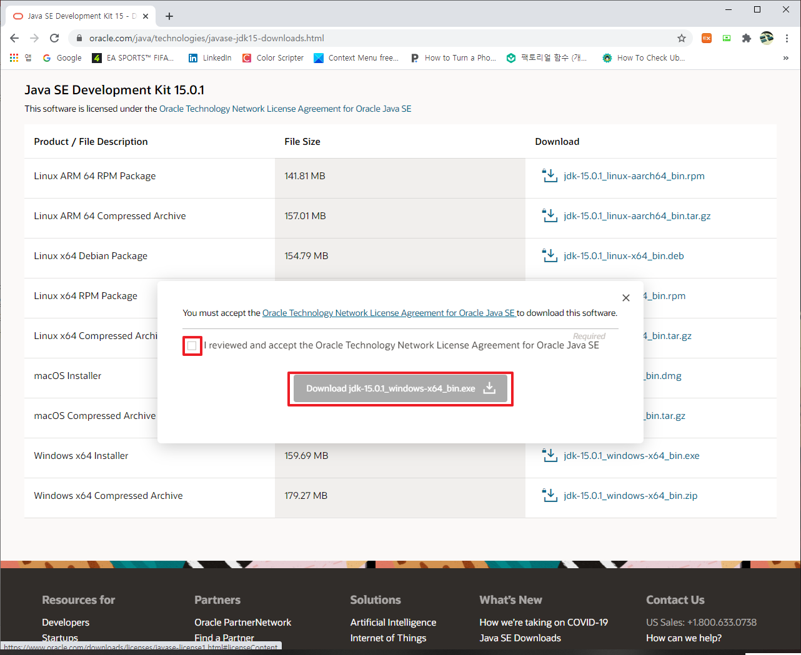The width and height of the screenshot is (801, 655).
Task: Open the Google bookmark
Action: [x=62, y=57]
